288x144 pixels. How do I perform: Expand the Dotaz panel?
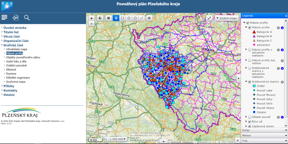coord(264,130)
